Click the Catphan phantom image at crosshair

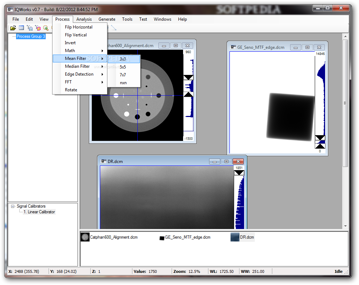(137, 96)
